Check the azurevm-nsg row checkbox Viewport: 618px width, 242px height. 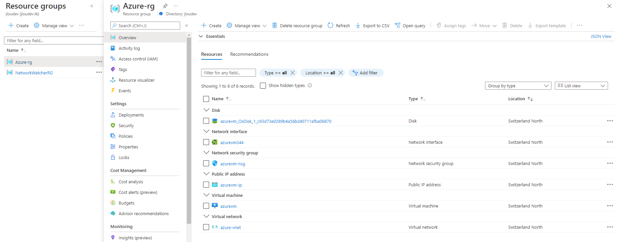click(206, 163)
